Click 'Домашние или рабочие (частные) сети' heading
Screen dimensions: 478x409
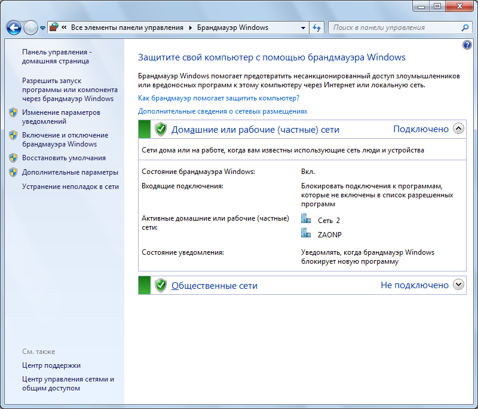(255, 130)
